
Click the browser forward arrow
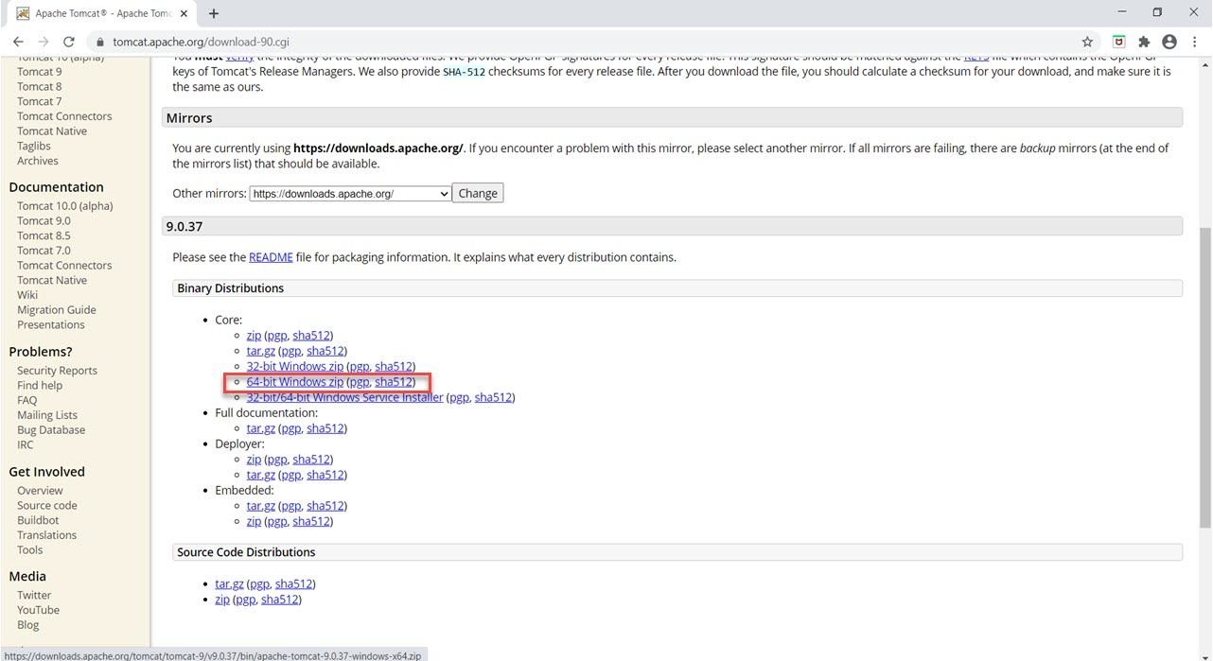pos(44,42)
